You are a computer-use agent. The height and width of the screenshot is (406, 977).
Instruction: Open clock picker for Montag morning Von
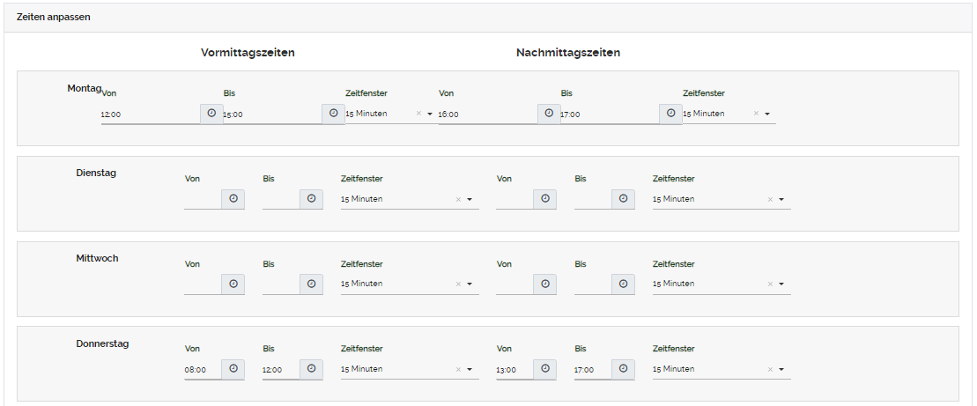click(x=211, y=114)
